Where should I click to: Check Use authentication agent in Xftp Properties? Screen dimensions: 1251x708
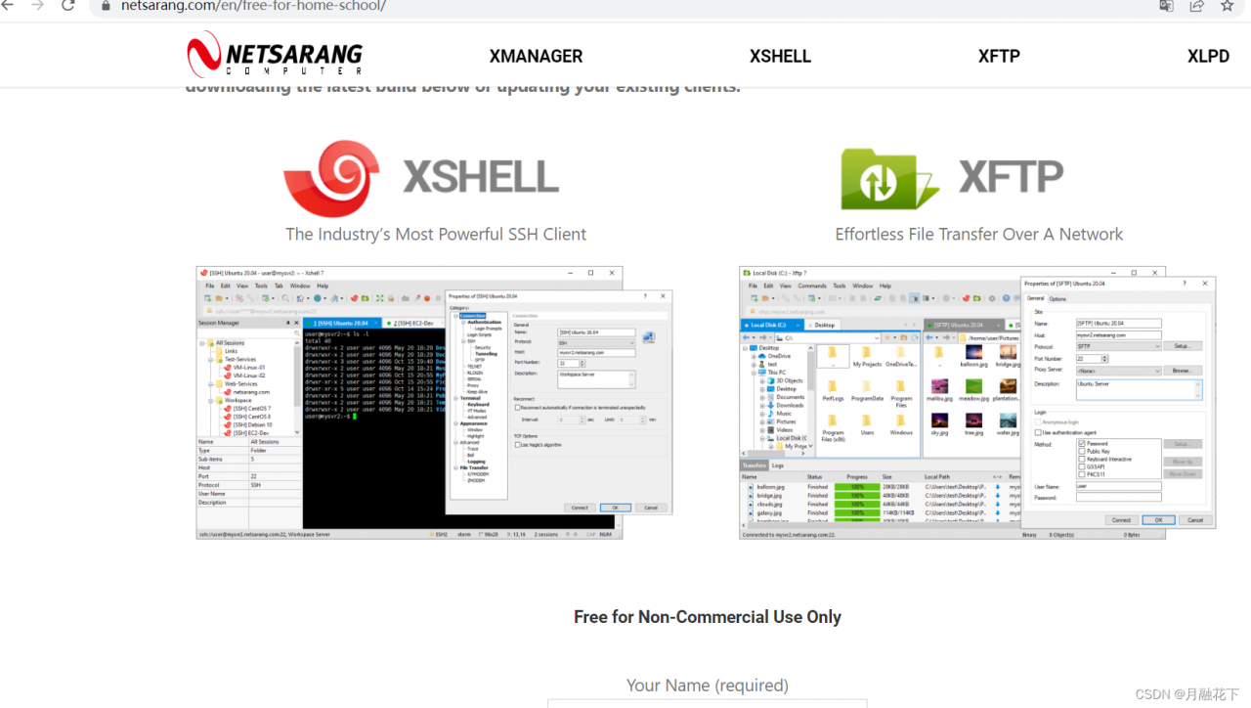click(x=1038, y=432)
